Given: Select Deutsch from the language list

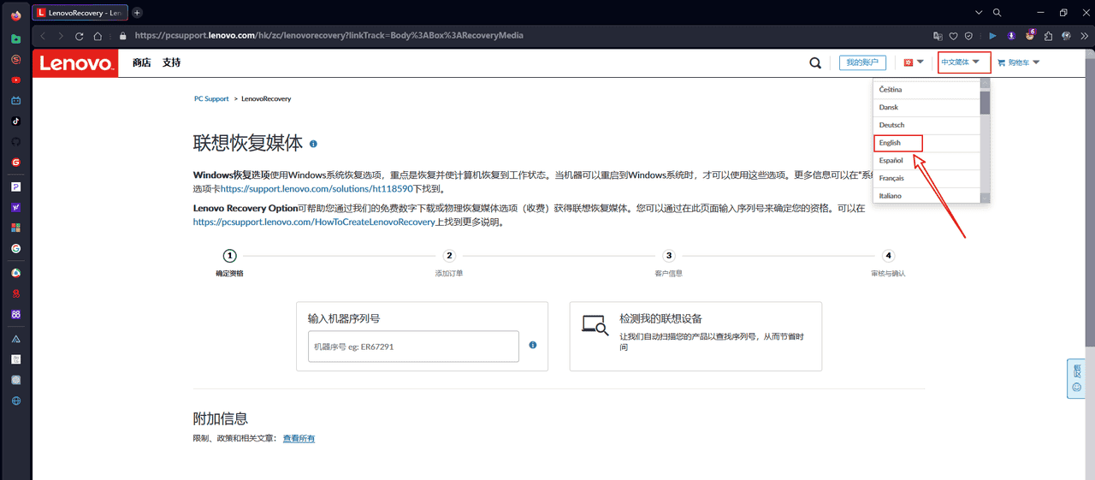Looking at the screenshot, I should [x=926, y=126].
